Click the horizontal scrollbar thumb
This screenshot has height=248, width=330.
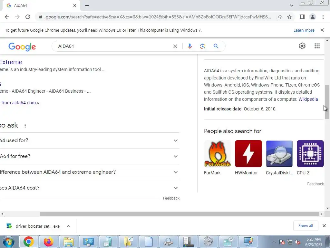tap(179, 214)
